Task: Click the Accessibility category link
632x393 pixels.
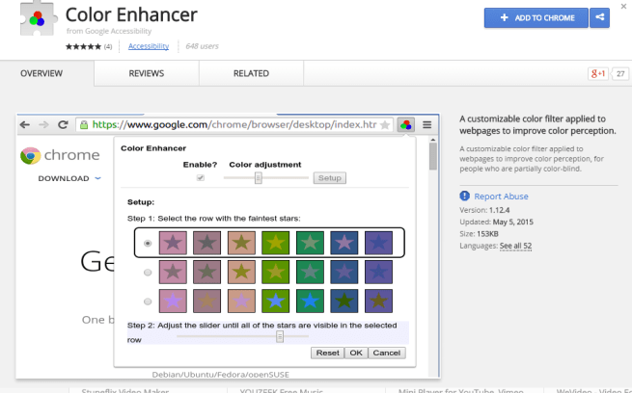Action: click(149, 46)
